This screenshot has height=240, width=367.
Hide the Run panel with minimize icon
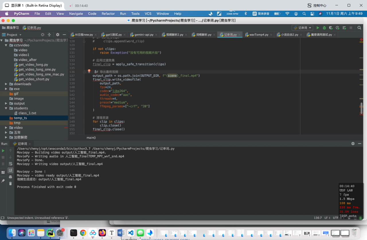(360, 144)
